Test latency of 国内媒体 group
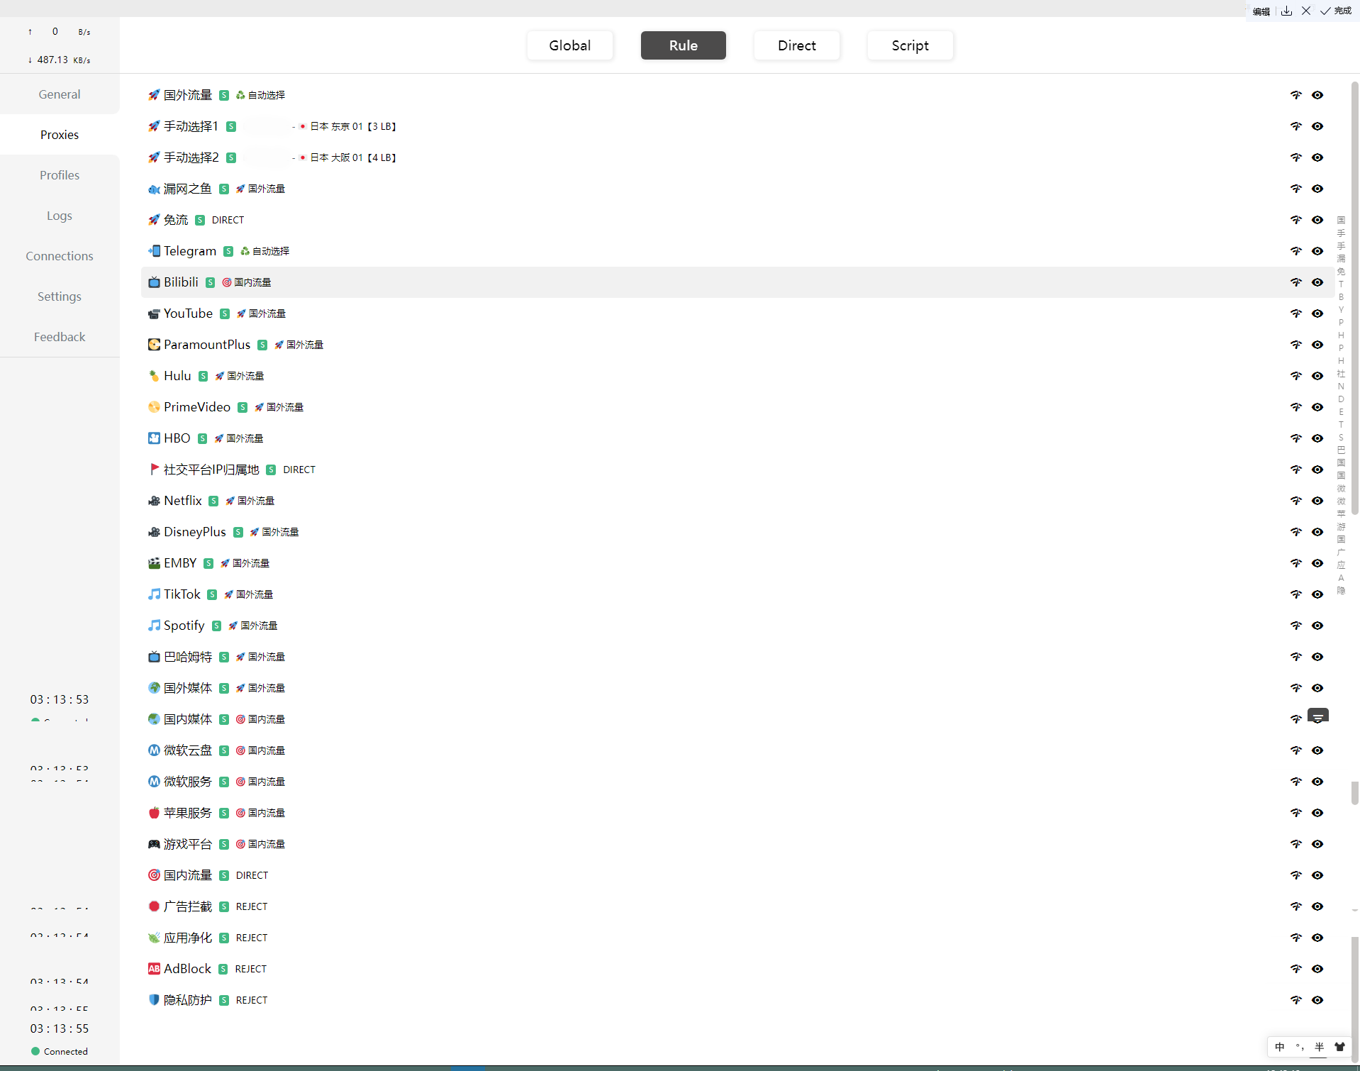Screen dimensions: 1360x1071 pos(1296,719)
